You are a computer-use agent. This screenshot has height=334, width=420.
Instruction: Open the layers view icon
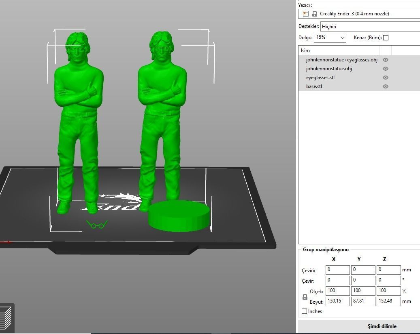[6, 318]
